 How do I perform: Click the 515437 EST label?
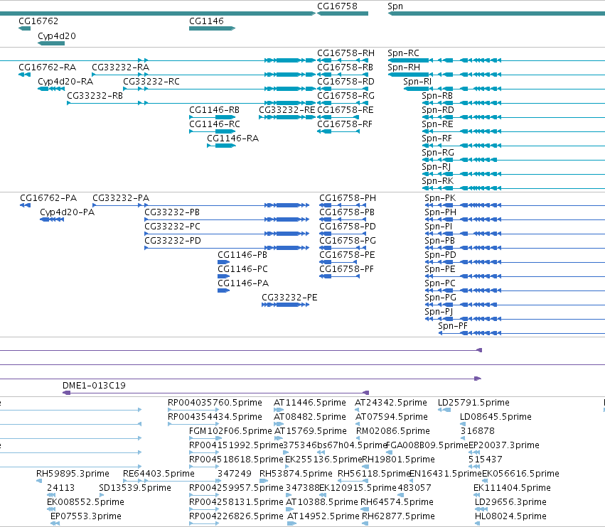click(x=486, y=459)
